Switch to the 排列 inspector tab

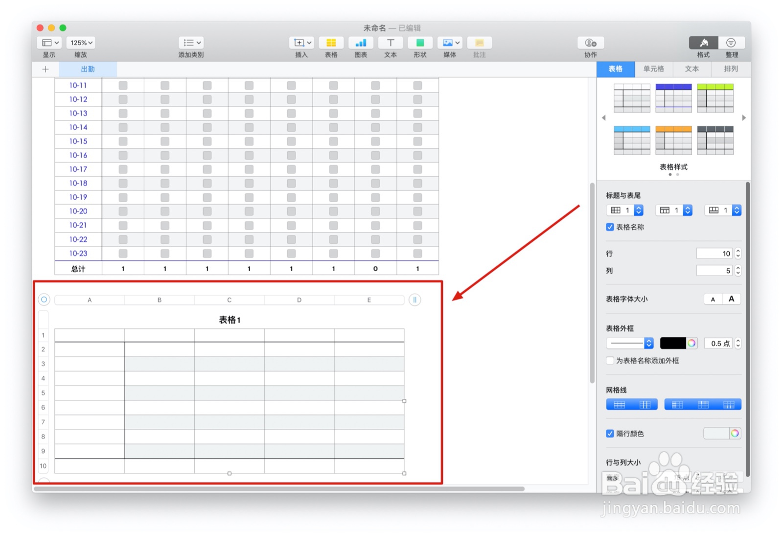(x=731, y=69)
